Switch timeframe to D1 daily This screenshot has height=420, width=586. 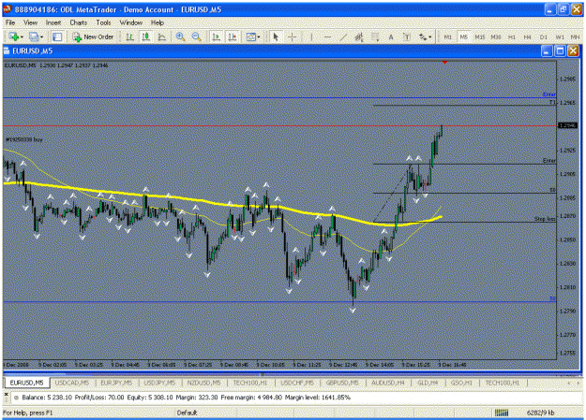[x=544, y=36]
